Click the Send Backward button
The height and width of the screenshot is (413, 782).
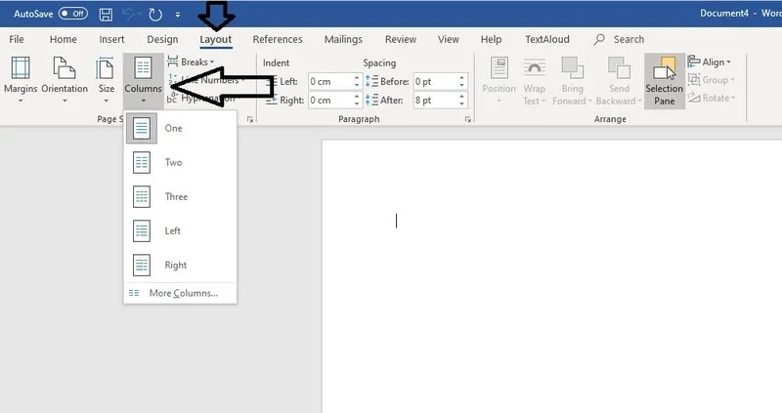pos(619,81)
